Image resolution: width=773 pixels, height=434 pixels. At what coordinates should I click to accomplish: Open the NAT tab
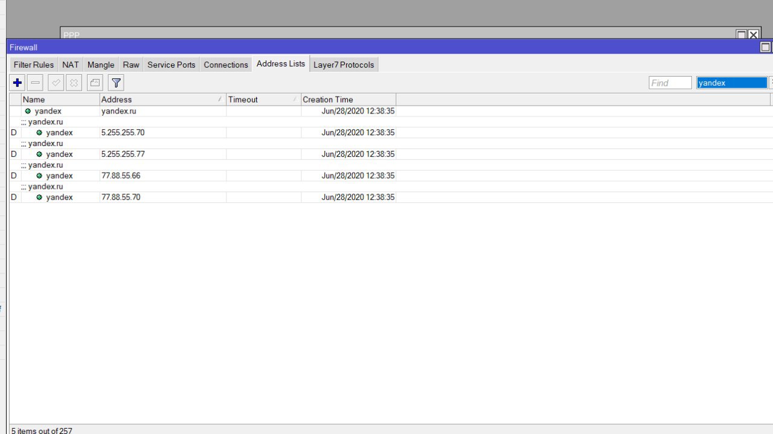click(71, 65)
